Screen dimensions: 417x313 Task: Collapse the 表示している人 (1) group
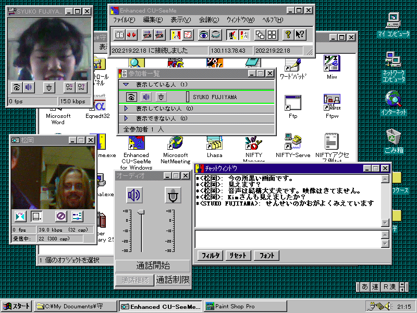click(x=126, y=85)
